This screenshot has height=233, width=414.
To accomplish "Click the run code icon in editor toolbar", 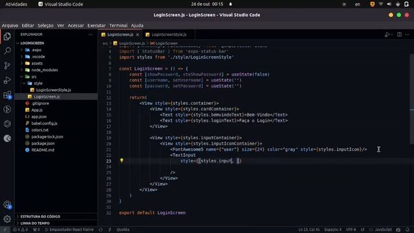I will [x=387, y=34].
